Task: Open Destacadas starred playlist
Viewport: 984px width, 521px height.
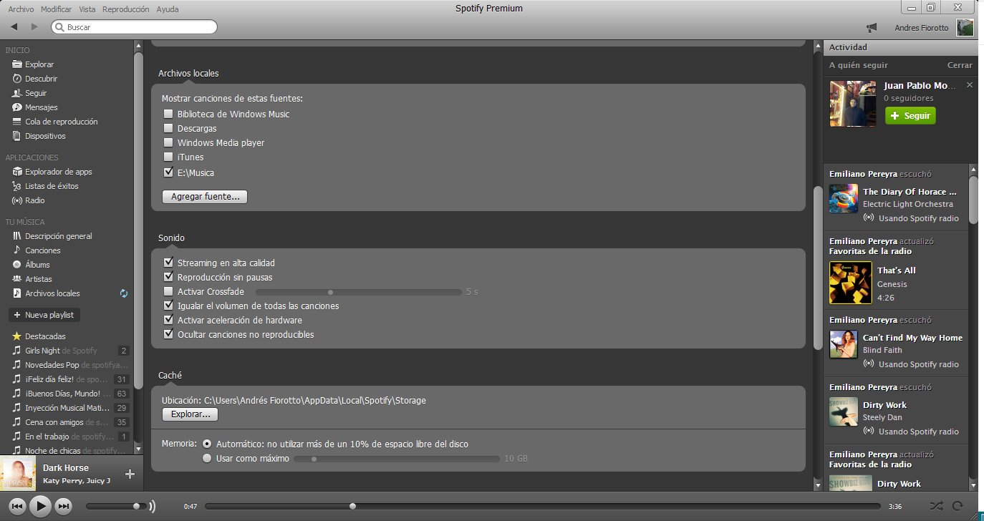Action: [x=45, y=336]
